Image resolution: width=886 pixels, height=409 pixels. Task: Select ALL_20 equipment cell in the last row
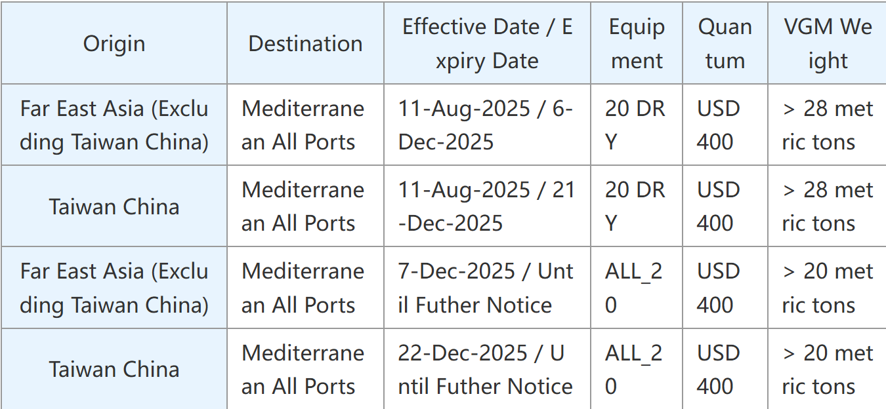(x=633, y=370)
